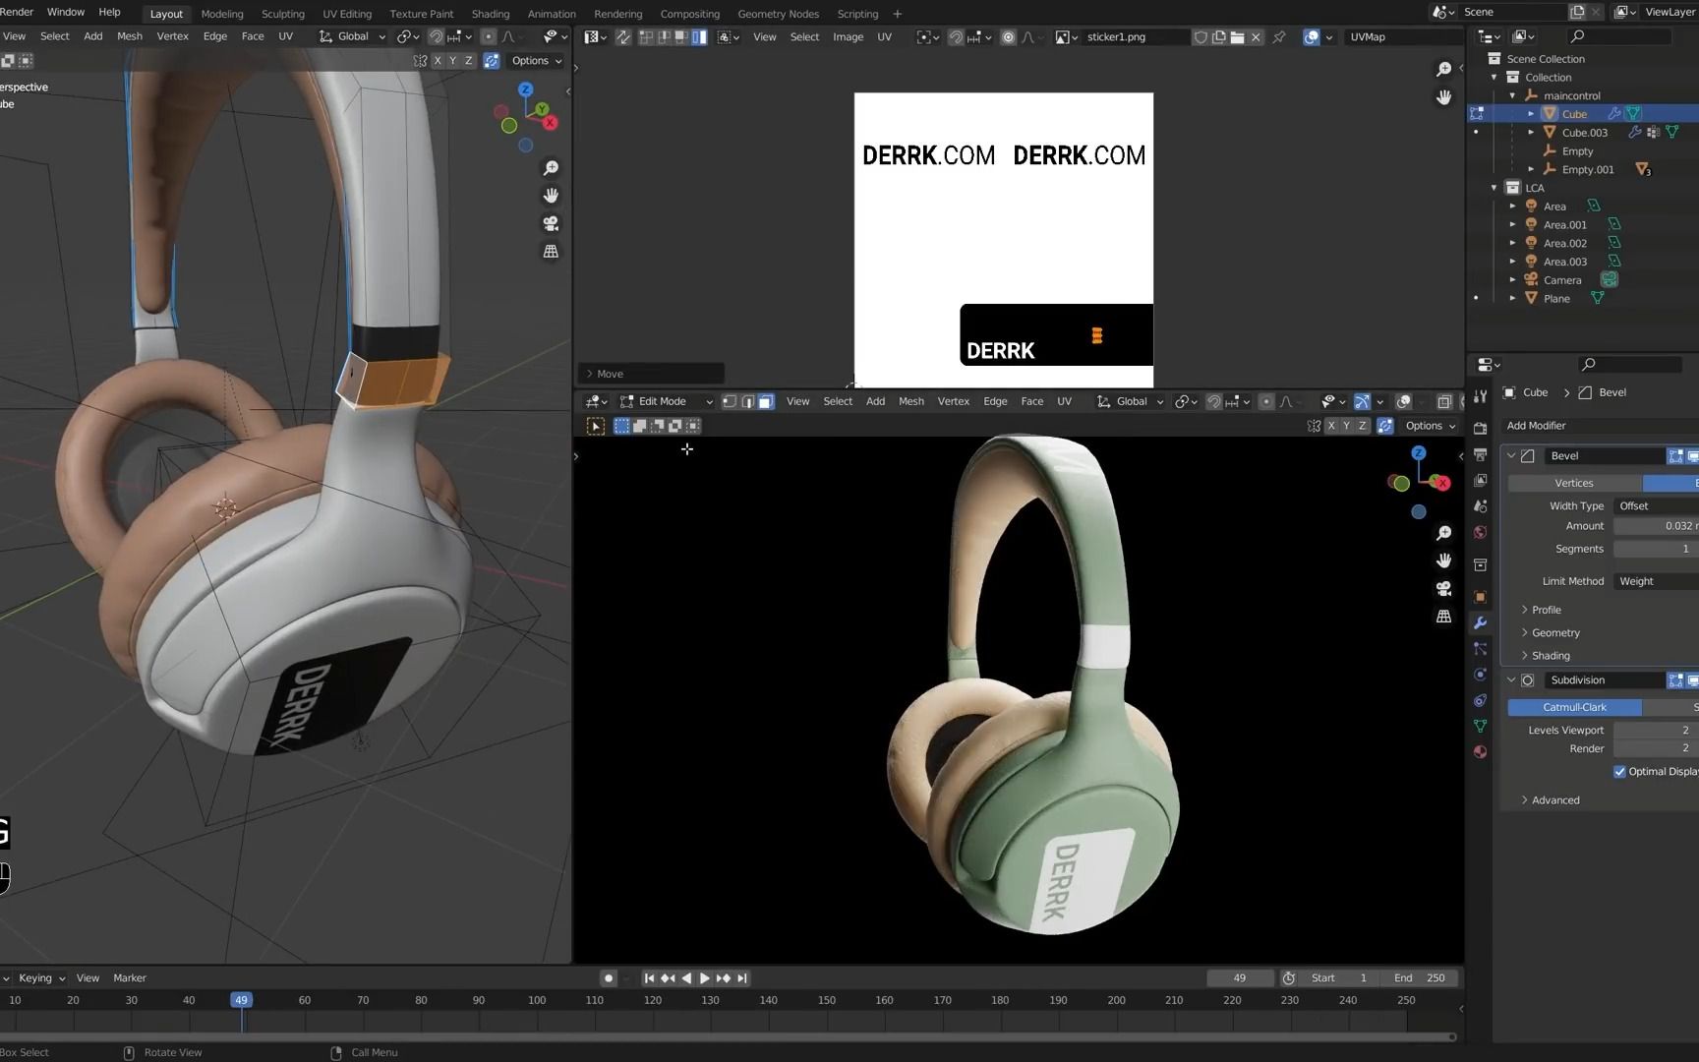Open the Object Data green triangle tab
This screenshot has height=1062, width=1699.
coord(1480,726)
